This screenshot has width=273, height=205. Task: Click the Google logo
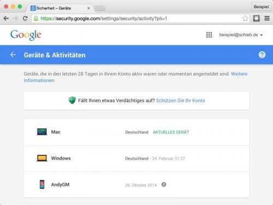26,35
